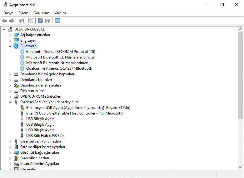This screenshot has width=244, height=178.
Task: Expand Depolama denetleyicileri category
Action: pos(10,86)
